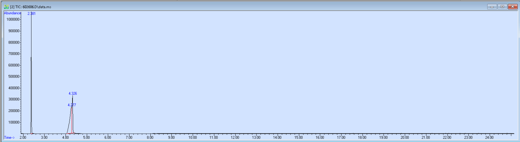Click the 20.00 time axis tick
The image size is (520, 142).
pos(404,137)
